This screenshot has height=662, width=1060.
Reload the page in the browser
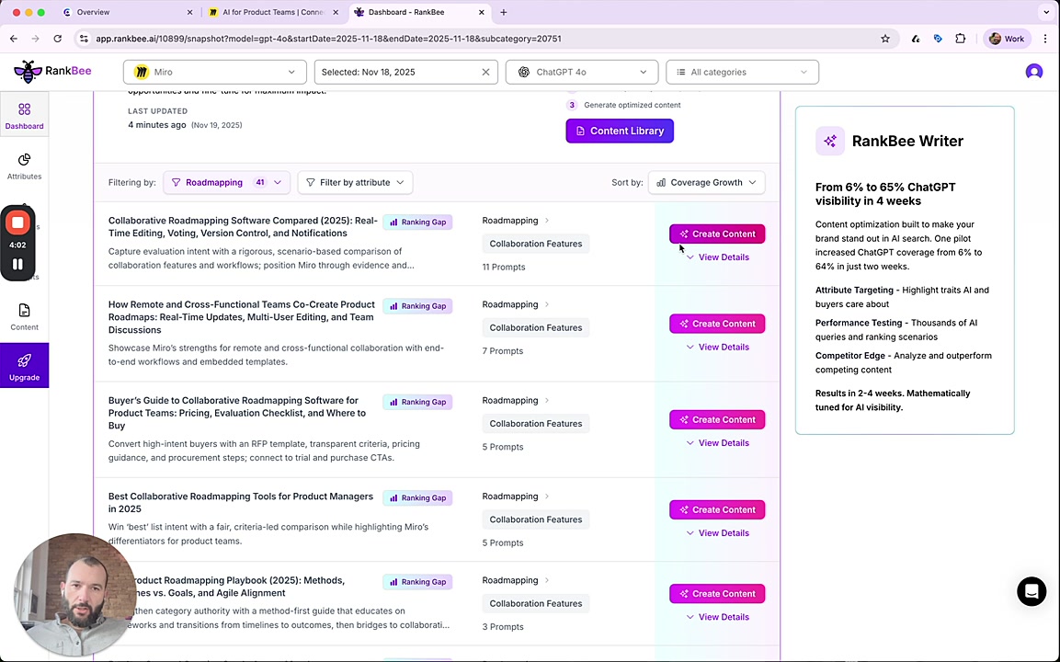pyautogui.click(x=57, y=39)
